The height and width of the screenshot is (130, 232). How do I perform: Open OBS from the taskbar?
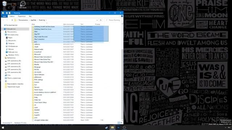pos(124,127)
